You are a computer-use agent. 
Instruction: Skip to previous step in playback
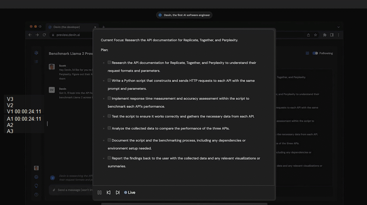pos(109,193)
